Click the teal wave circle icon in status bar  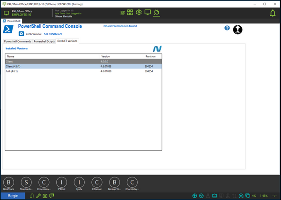click(201, 196)
